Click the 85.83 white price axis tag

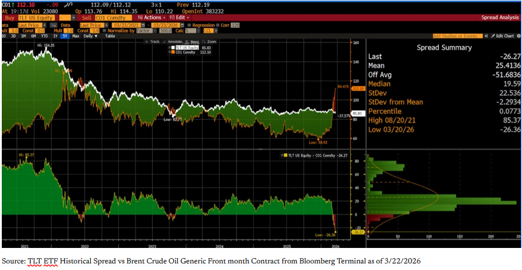coord(357,113)
